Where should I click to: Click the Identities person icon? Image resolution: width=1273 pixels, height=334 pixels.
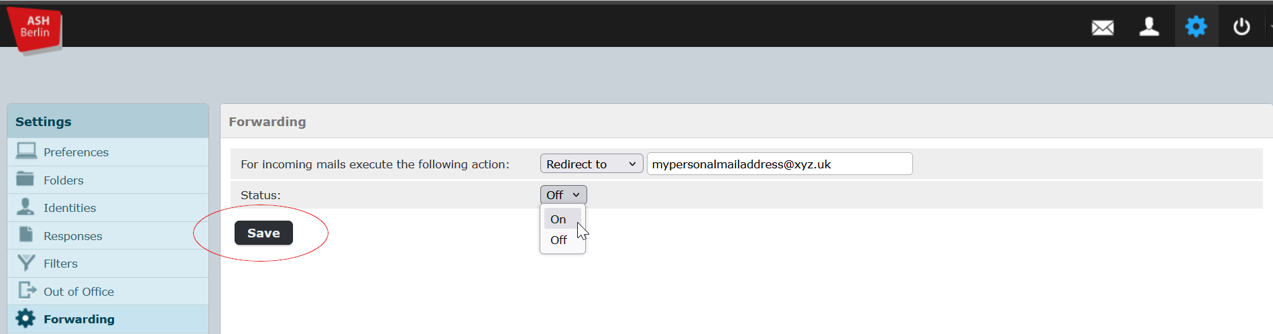pyautogui.click(x=25, y=207)
